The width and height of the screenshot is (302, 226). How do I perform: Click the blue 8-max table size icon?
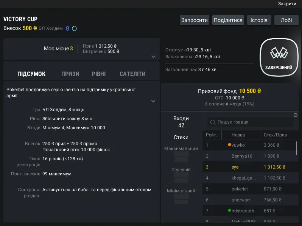click(x=67, y=28)
